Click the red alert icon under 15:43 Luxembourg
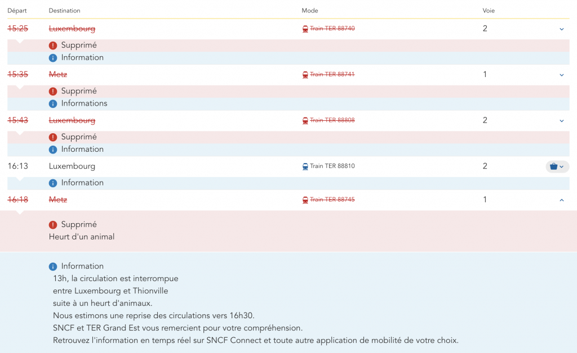577x353 pixels. coord(53,137)
